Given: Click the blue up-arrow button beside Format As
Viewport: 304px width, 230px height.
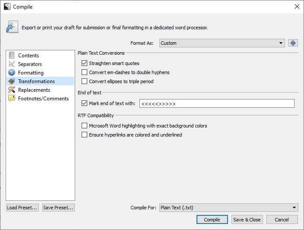Looking at the screenshot, I should [x=293, y=43].
